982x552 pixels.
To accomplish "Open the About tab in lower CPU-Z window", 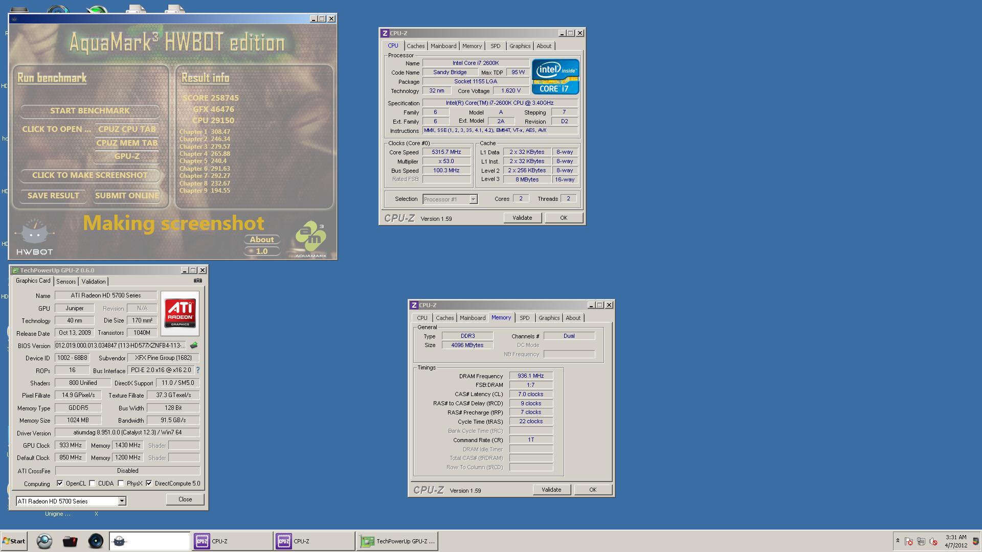I will tap(573, 318).
